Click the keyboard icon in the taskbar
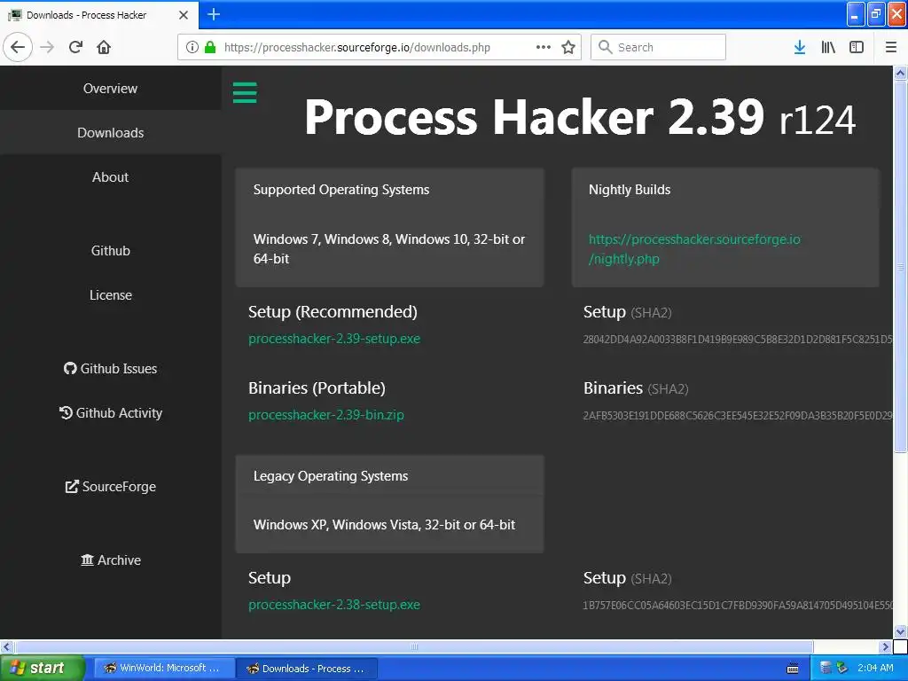The image size is (908, 681). tap(793, 669)
